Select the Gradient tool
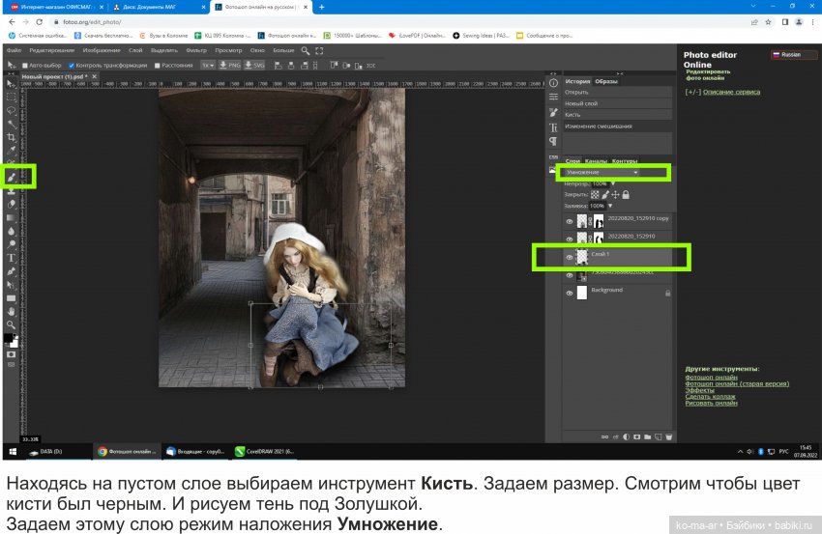Image resolution: width=822 pixels, height=534 pixels. pyautogui.click(x=11, y=218)
